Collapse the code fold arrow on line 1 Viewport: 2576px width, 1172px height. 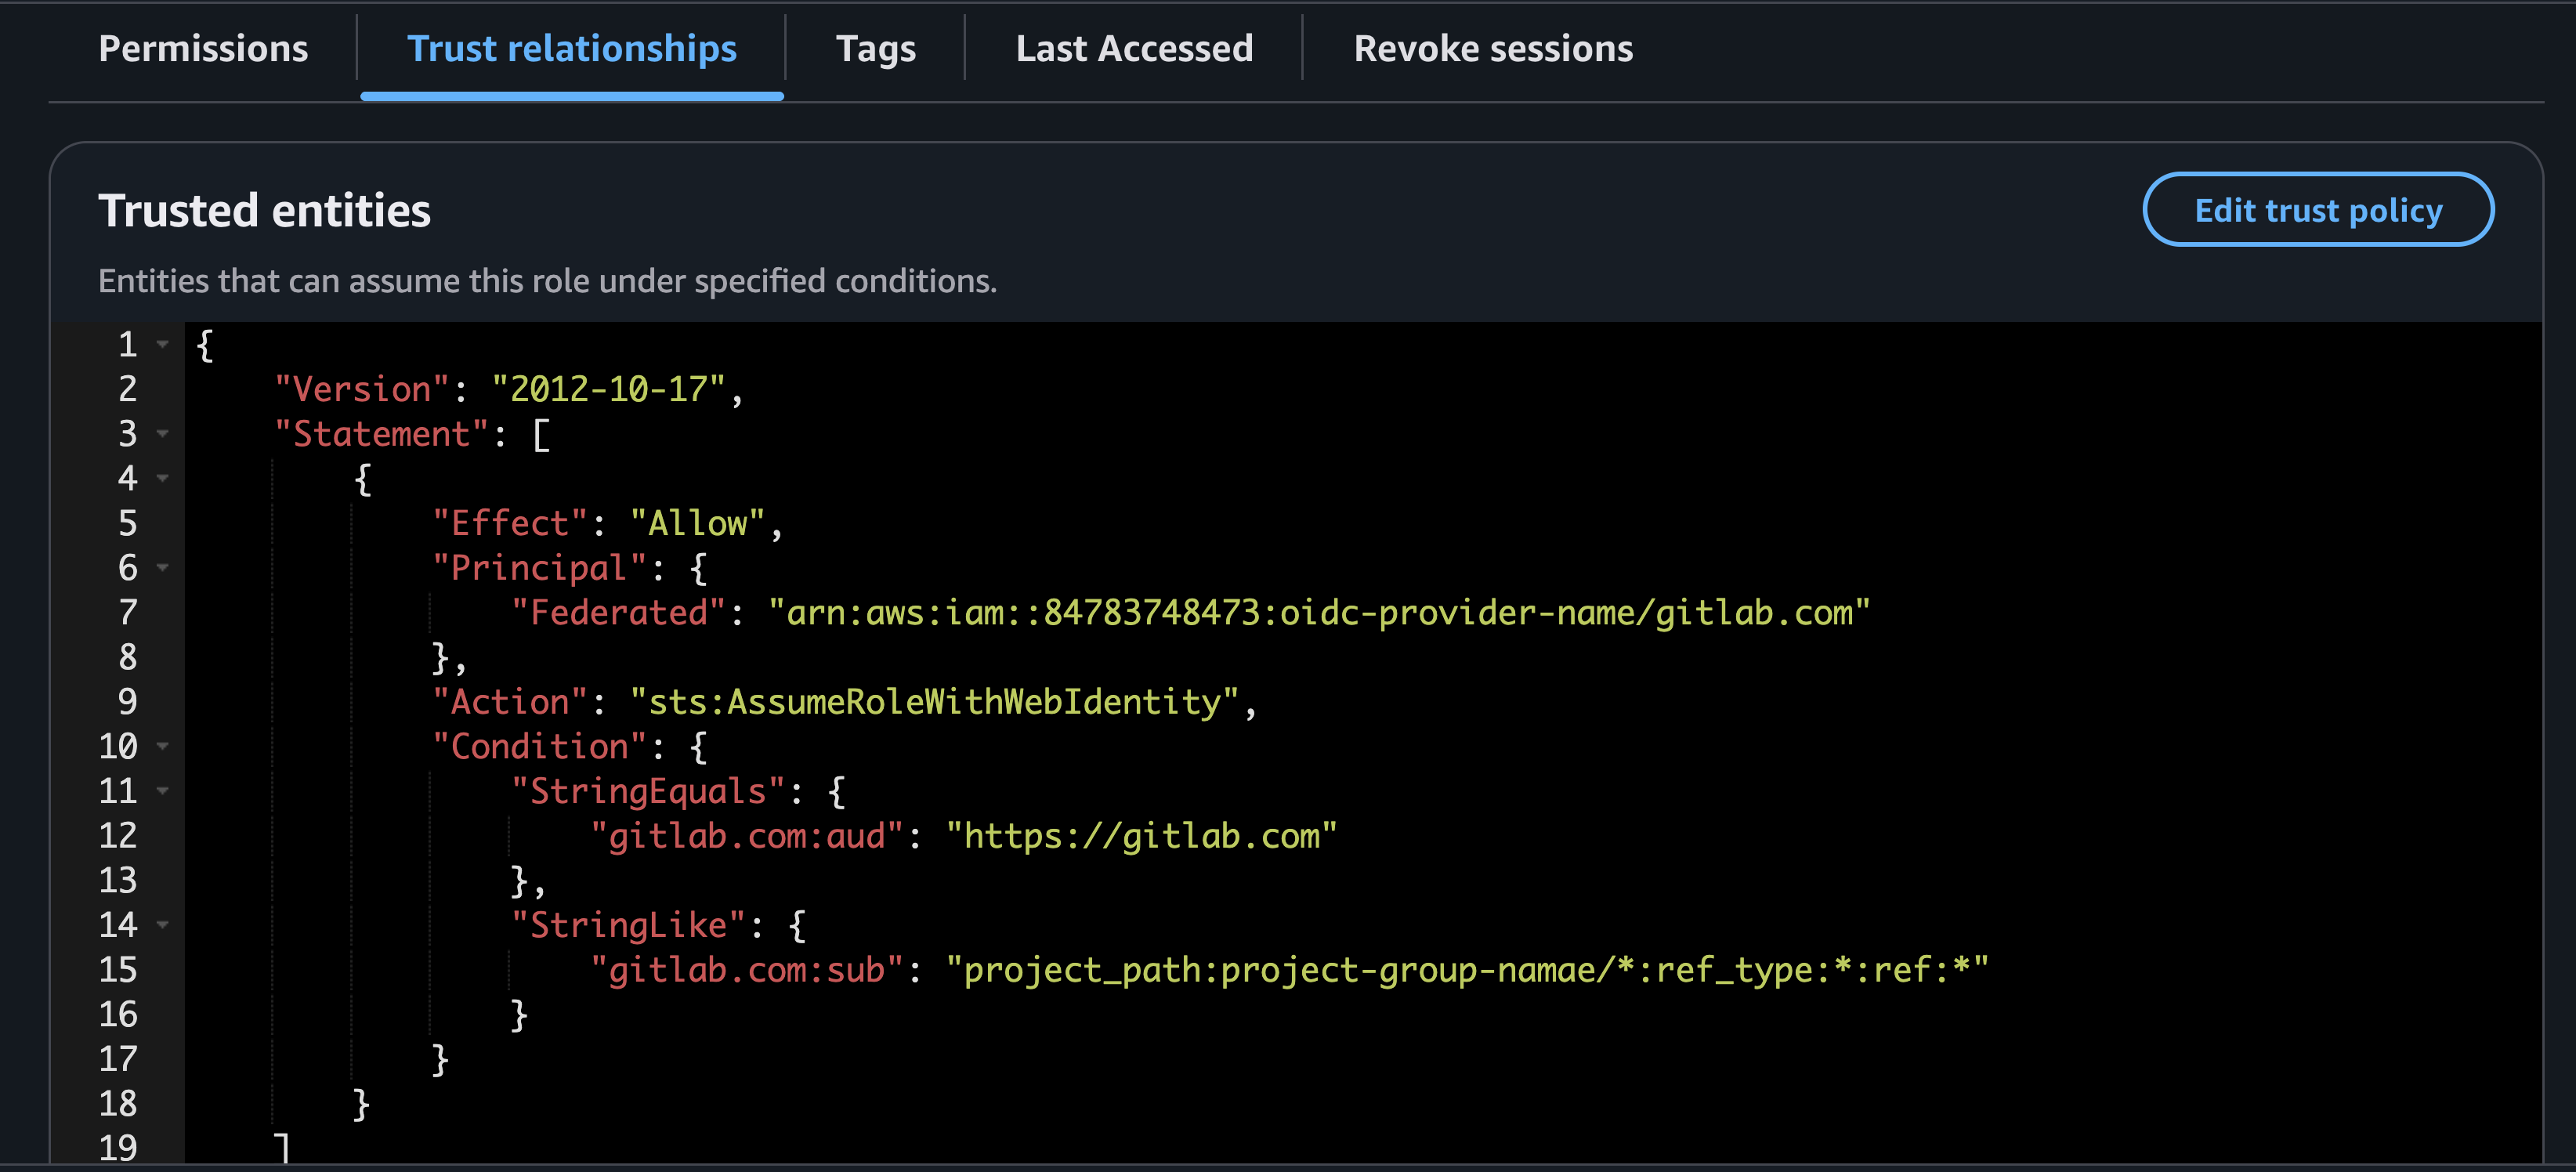[162, 345]
